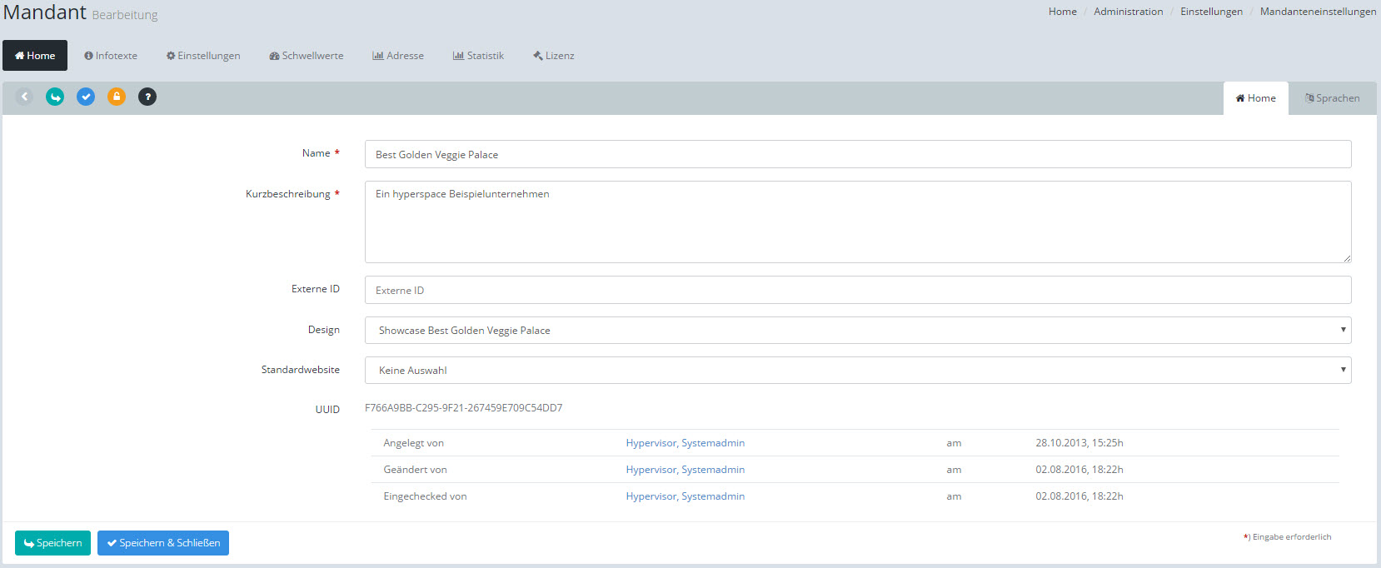This screenshot has height=568, width=1381.
Task: Switch to the Einstellungen tab
Action: click(x=203, y=56)
